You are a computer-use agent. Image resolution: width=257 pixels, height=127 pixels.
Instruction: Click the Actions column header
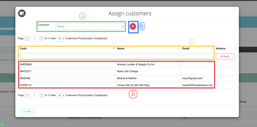click(x=221, y=49)
